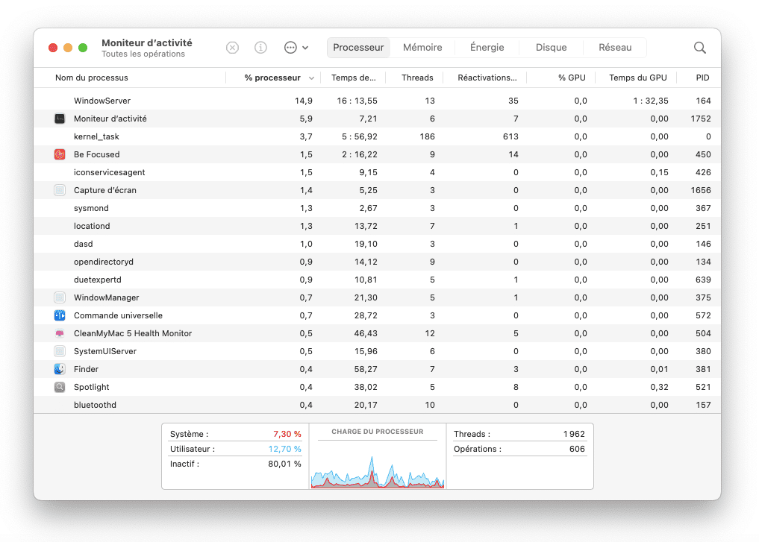Select the Be Focused process name
The image size is (759, 542).
[96, 154]
